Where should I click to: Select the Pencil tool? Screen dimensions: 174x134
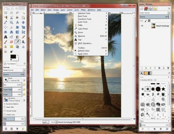pyautogui.click(x=23, y=37)
